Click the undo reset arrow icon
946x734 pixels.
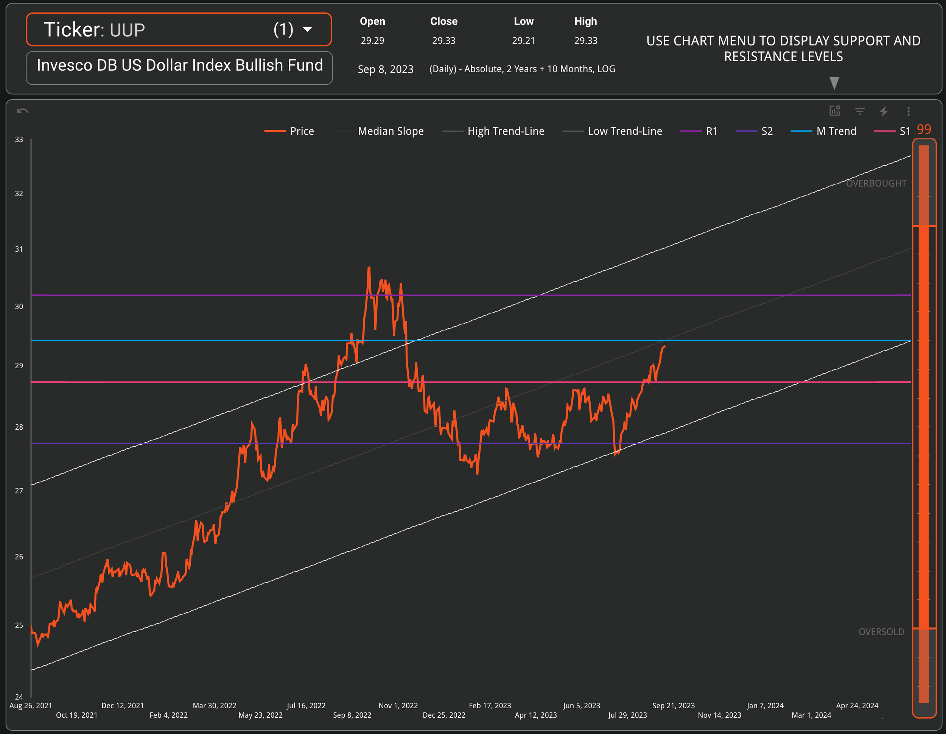23,111
